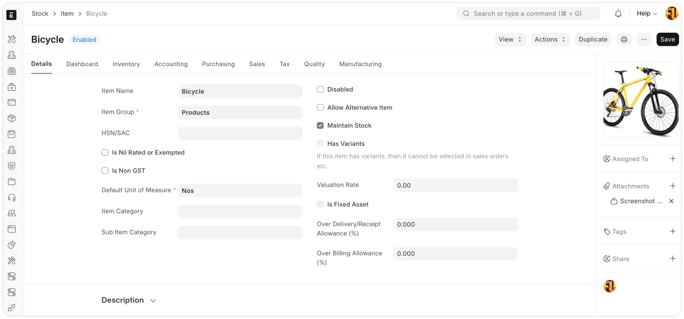
Task: Add an attachment with the plus icon
Action: 673,186
